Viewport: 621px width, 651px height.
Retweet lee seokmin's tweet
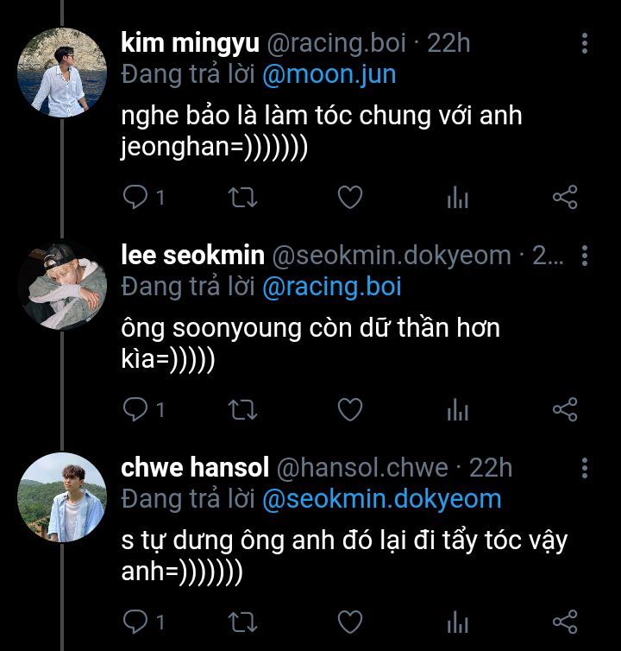(243, 409)
